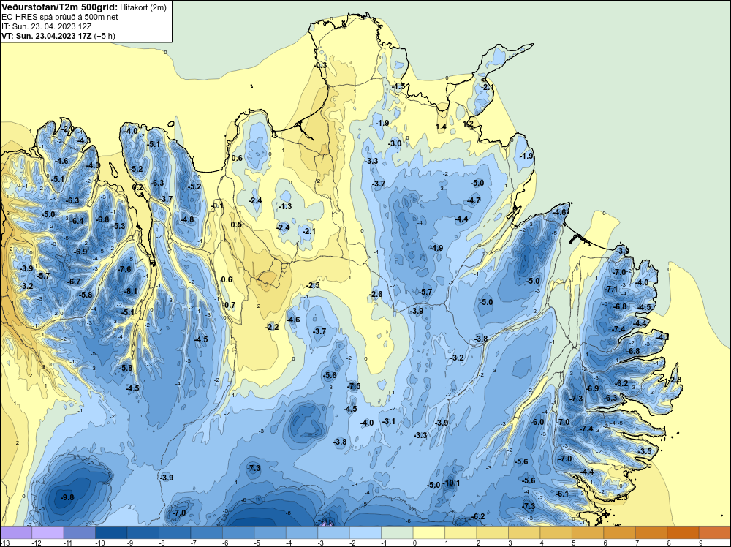Click the dark orange swatch between 8 and 9
731x547 pixels.
pyautogui.click(x=683, y=532)
